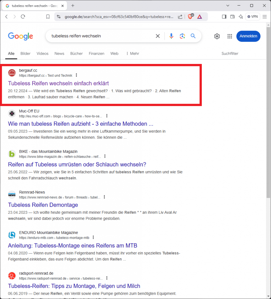Screen dimensions: 271x299
Task: Click the Brave Shields lion icon
Action: [190, 17]
